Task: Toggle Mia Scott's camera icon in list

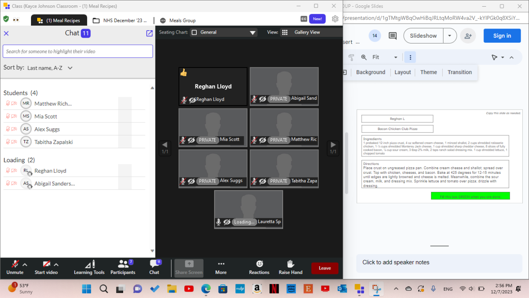Action: [14, 116]
